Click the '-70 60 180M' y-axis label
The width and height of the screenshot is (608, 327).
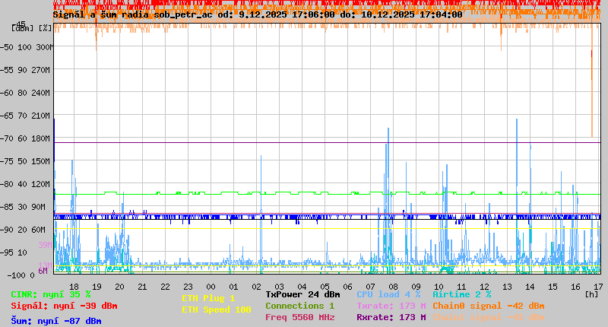point(25,138)
